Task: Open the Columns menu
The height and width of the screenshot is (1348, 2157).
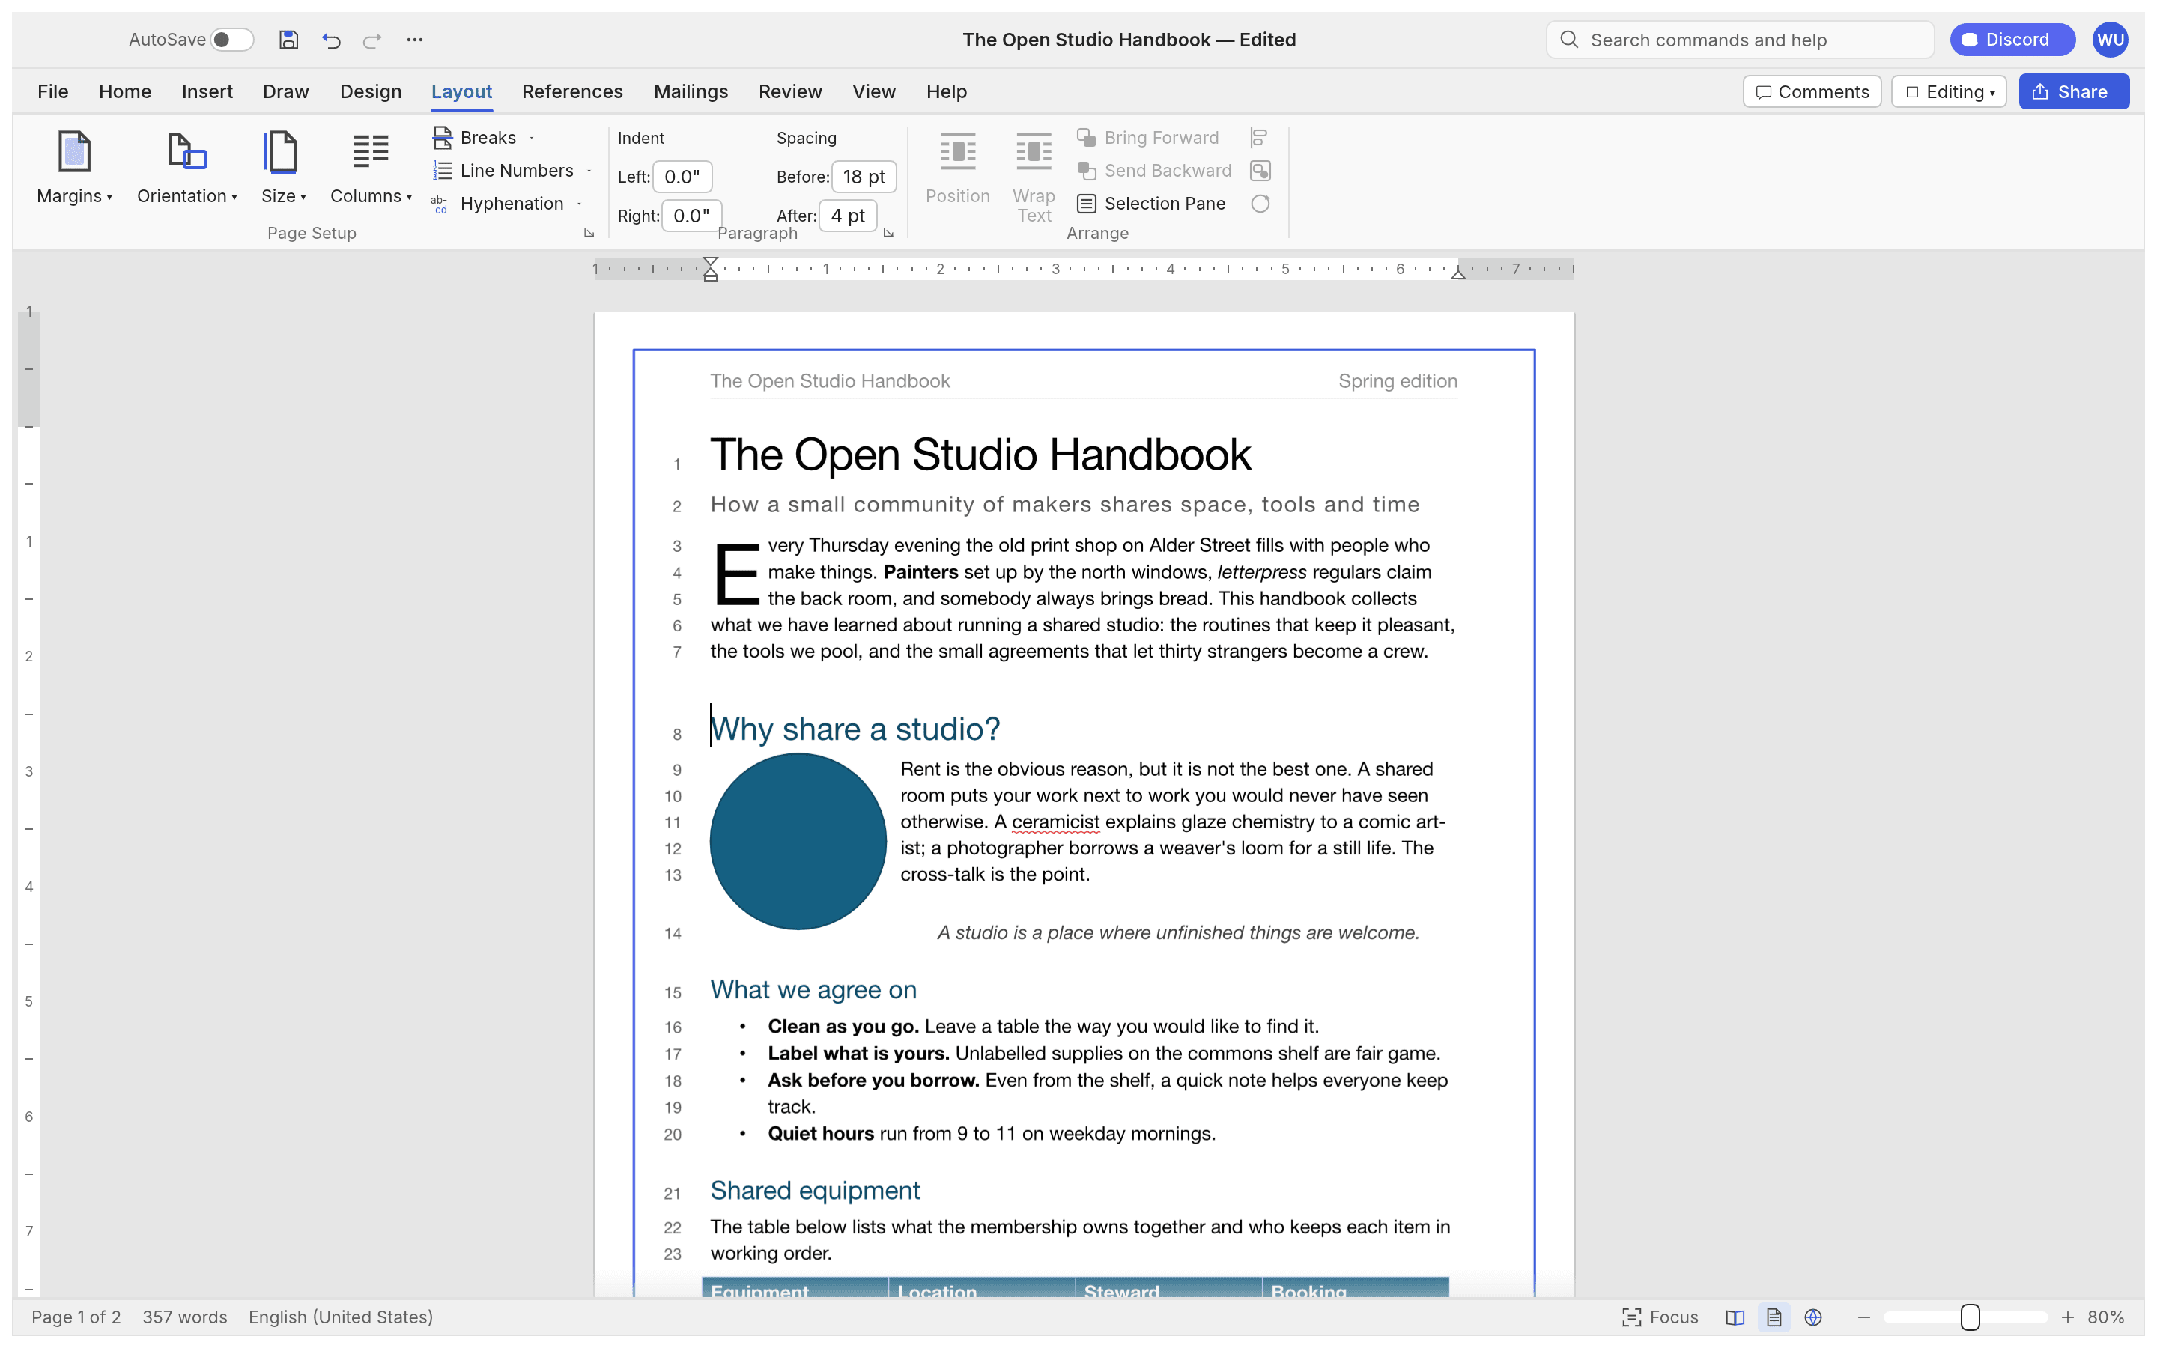Action: point(370,167)
